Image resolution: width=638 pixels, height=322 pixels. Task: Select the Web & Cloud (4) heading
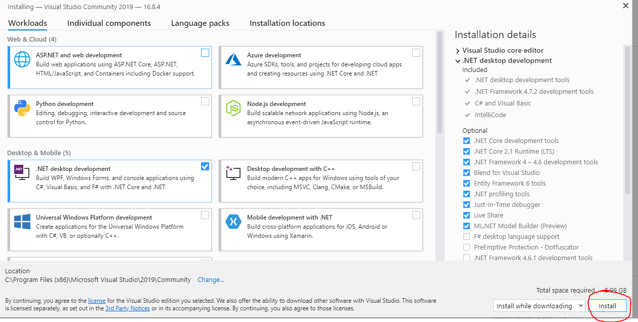pos(32,39)
